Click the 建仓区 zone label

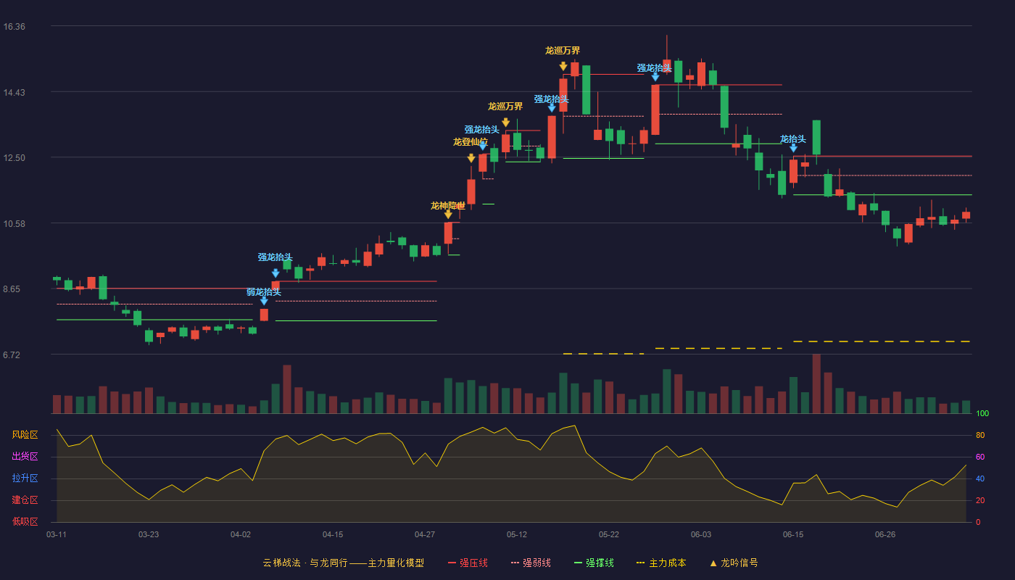[x=25, y=500]
